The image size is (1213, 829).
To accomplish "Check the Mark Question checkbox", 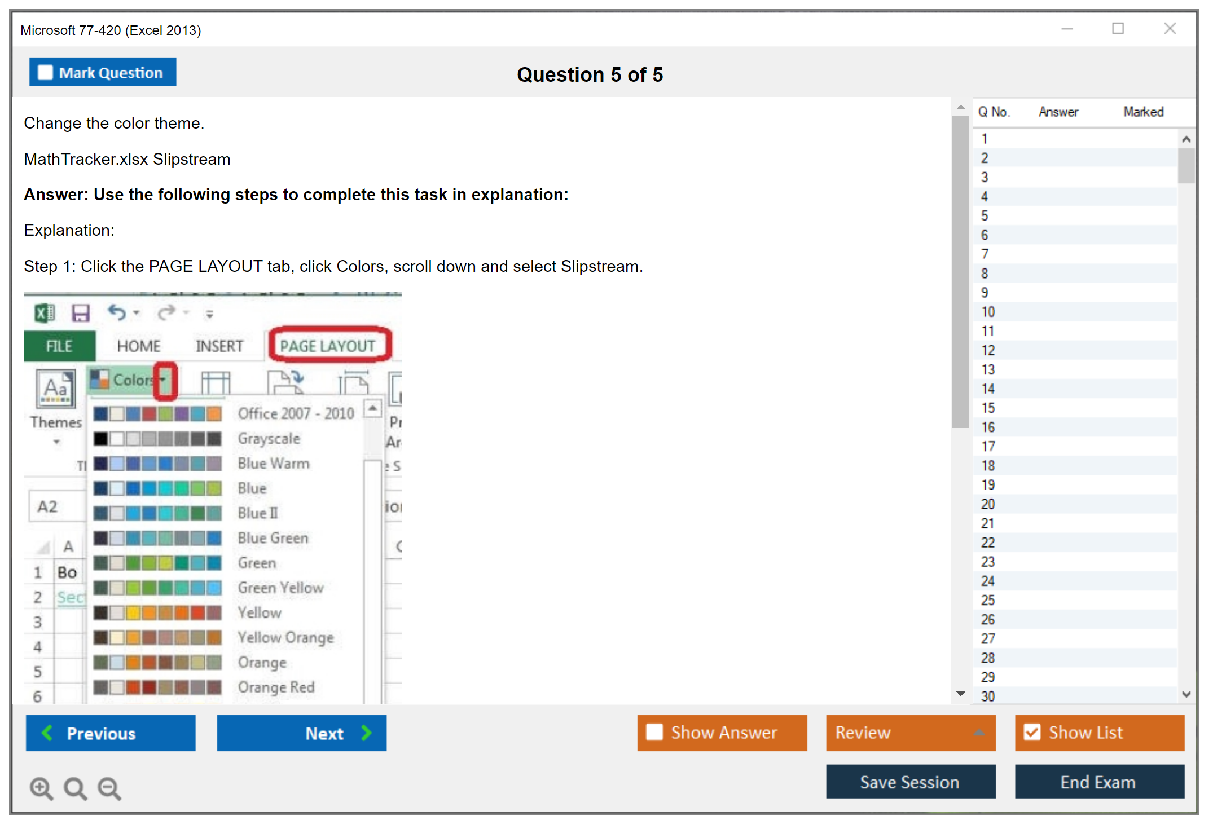I will [45, 73].
